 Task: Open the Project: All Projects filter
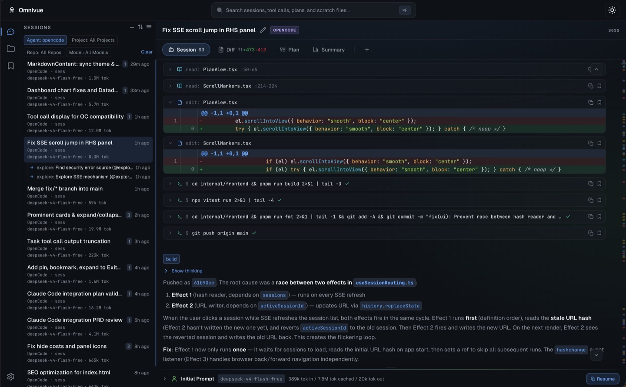coord(93,40)
